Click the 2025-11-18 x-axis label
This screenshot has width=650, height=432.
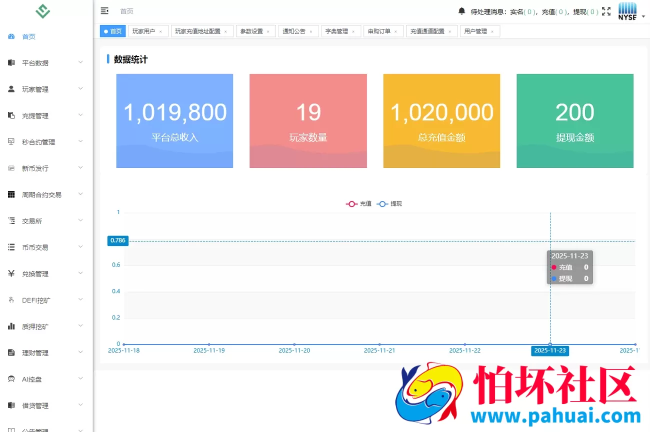(124, 350)
